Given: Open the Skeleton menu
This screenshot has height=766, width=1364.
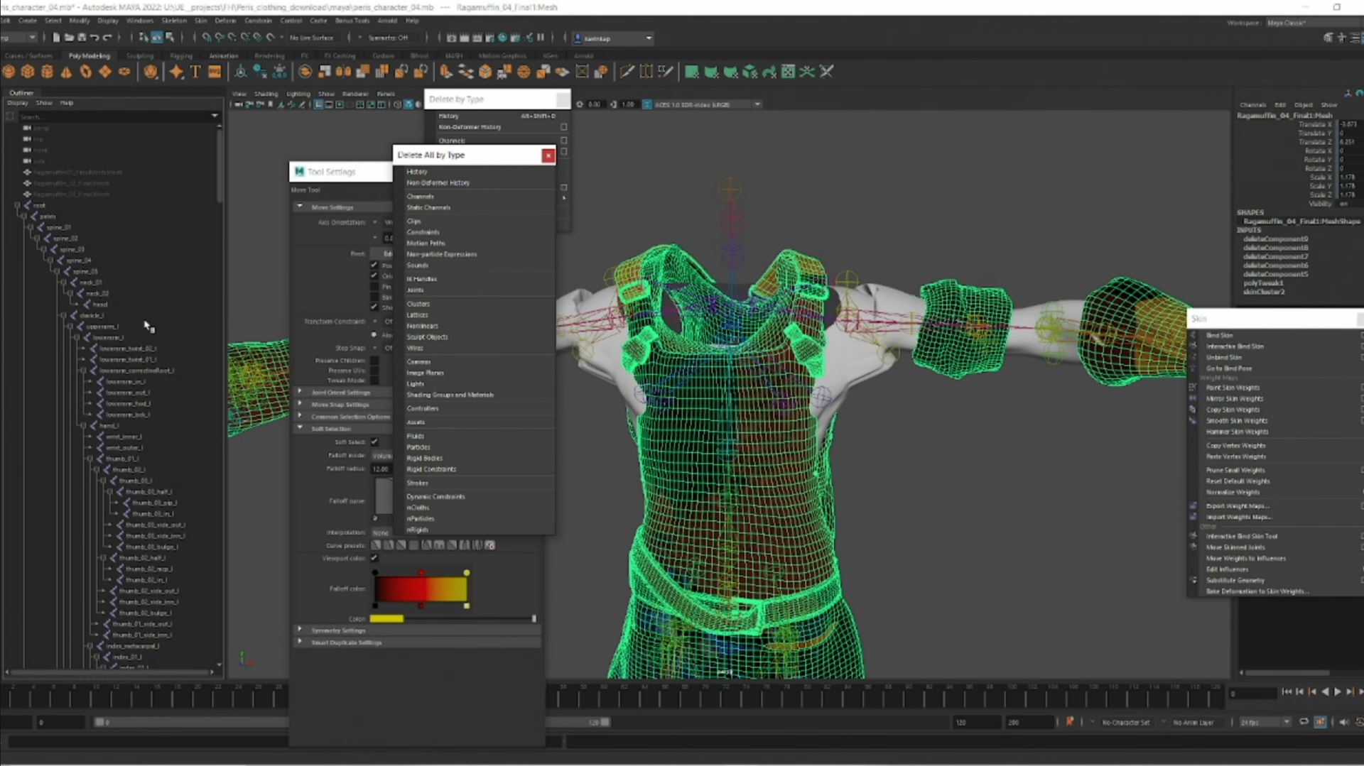Looking at the screenshot, I should point(174,21).
